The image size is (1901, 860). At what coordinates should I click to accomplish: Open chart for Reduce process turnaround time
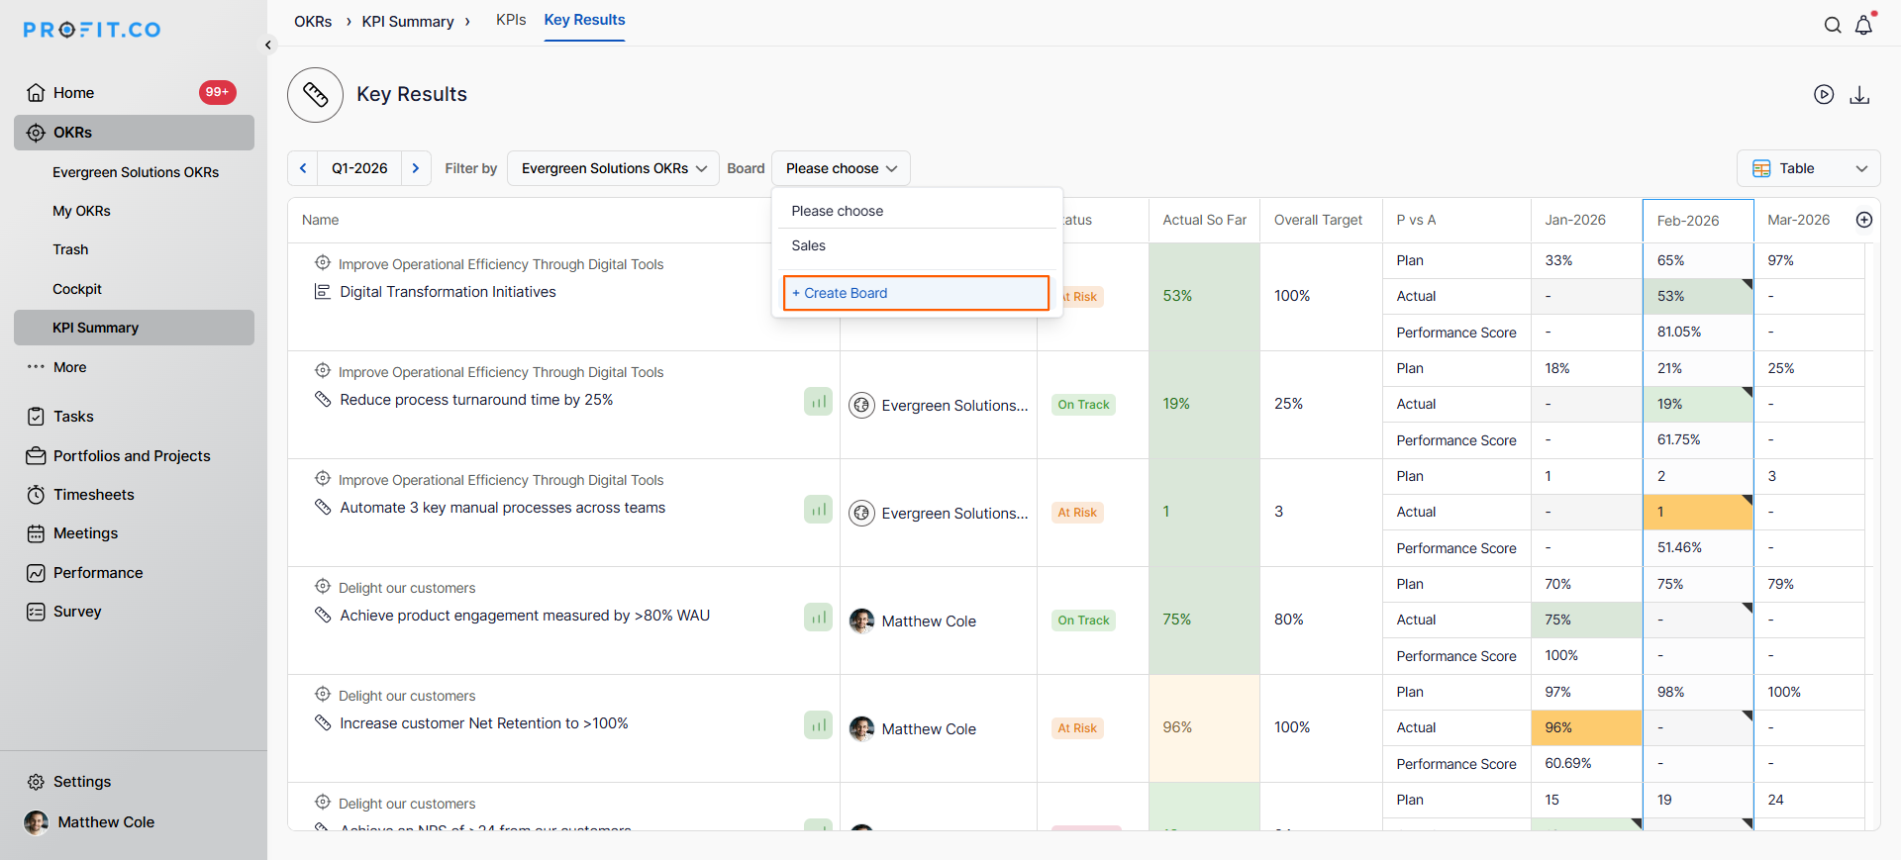(x=818, y=403)
